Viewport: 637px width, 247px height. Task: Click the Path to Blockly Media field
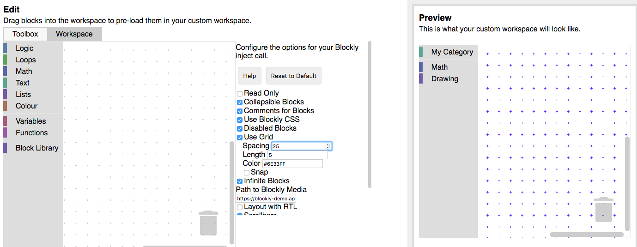click(x=266, y=199)
